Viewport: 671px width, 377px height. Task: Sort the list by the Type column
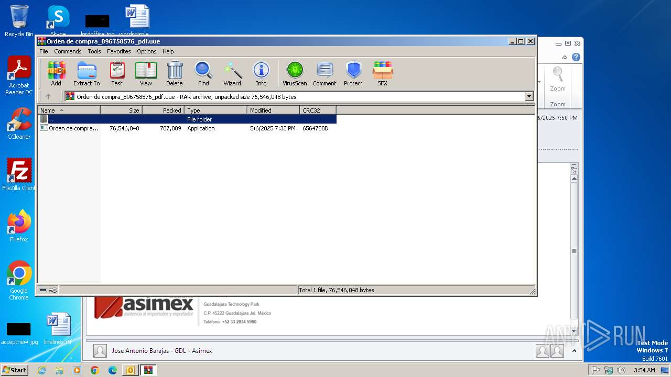point(215,110)
